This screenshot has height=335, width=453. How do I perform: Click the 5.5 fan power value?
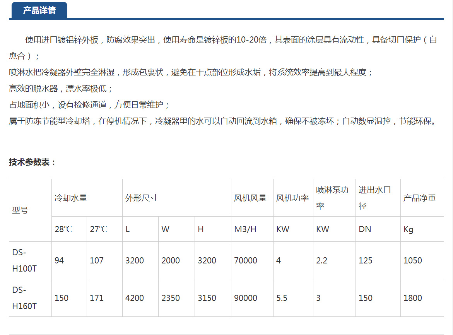(282, 298)
